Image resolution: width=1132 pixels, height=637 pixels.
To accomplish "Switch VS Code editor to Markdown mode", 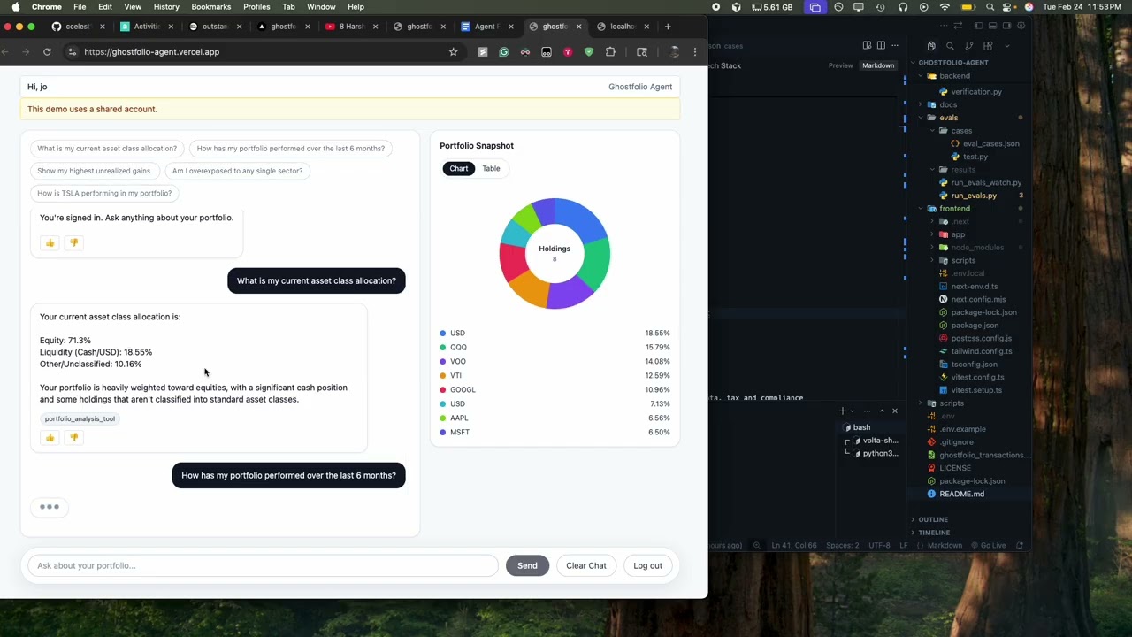I will [878, 65].
